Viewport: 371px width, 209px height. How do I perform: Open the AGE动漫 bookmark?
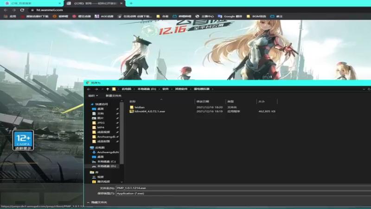(x=104, y=16)
